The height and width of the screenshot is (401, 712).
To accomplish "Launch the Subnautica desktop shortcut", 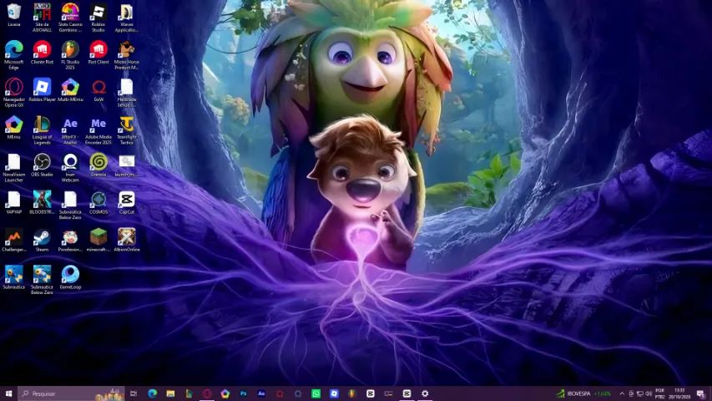I will point(13,278).
